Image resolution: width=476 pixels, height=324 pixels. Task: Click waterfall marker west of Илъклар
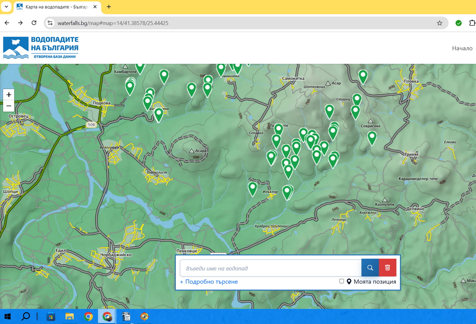[x=253, y=188]
